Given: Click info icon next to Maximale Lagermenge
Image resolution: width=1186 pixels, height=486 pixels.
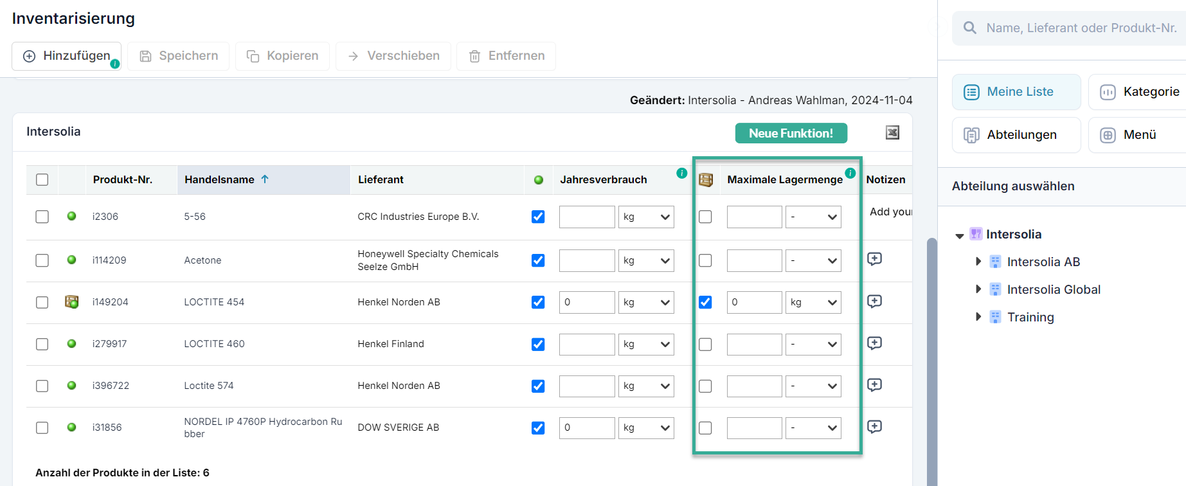Looking at the screenshot, I should [850, 173].
